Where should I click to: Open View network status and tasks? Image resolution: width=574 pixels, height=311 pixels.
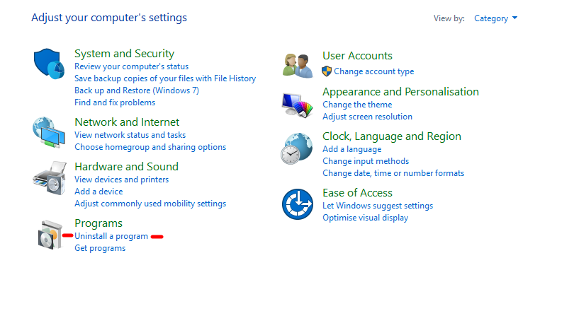tap(130, 135)
